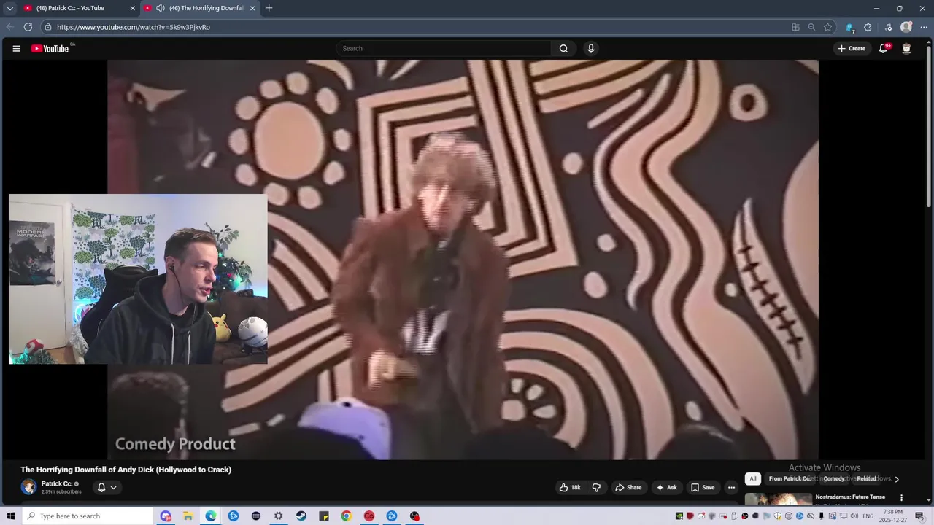Close the Patrick Cc: - YouTube tab
Viewport: 934px width, 525px height.
click(133, 8)
